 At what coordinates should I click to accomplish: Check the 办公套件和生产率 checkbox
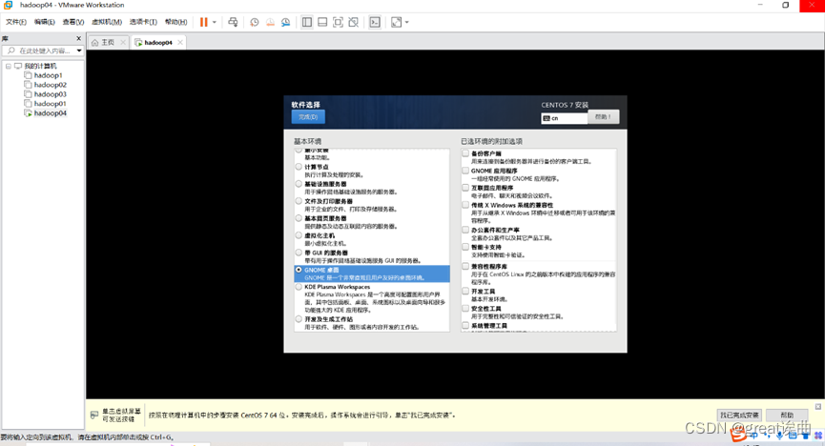point(465,230)
